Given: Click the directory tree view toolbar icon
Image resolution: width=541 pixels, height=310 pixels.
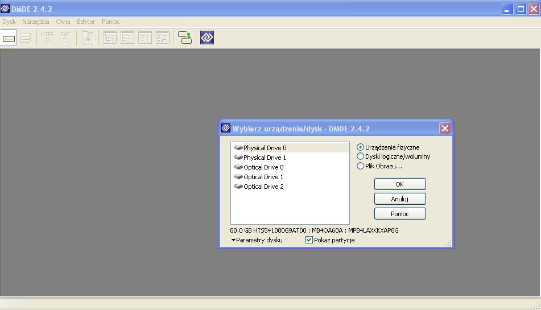Looking at the screenshot, I should pos(110,38).
